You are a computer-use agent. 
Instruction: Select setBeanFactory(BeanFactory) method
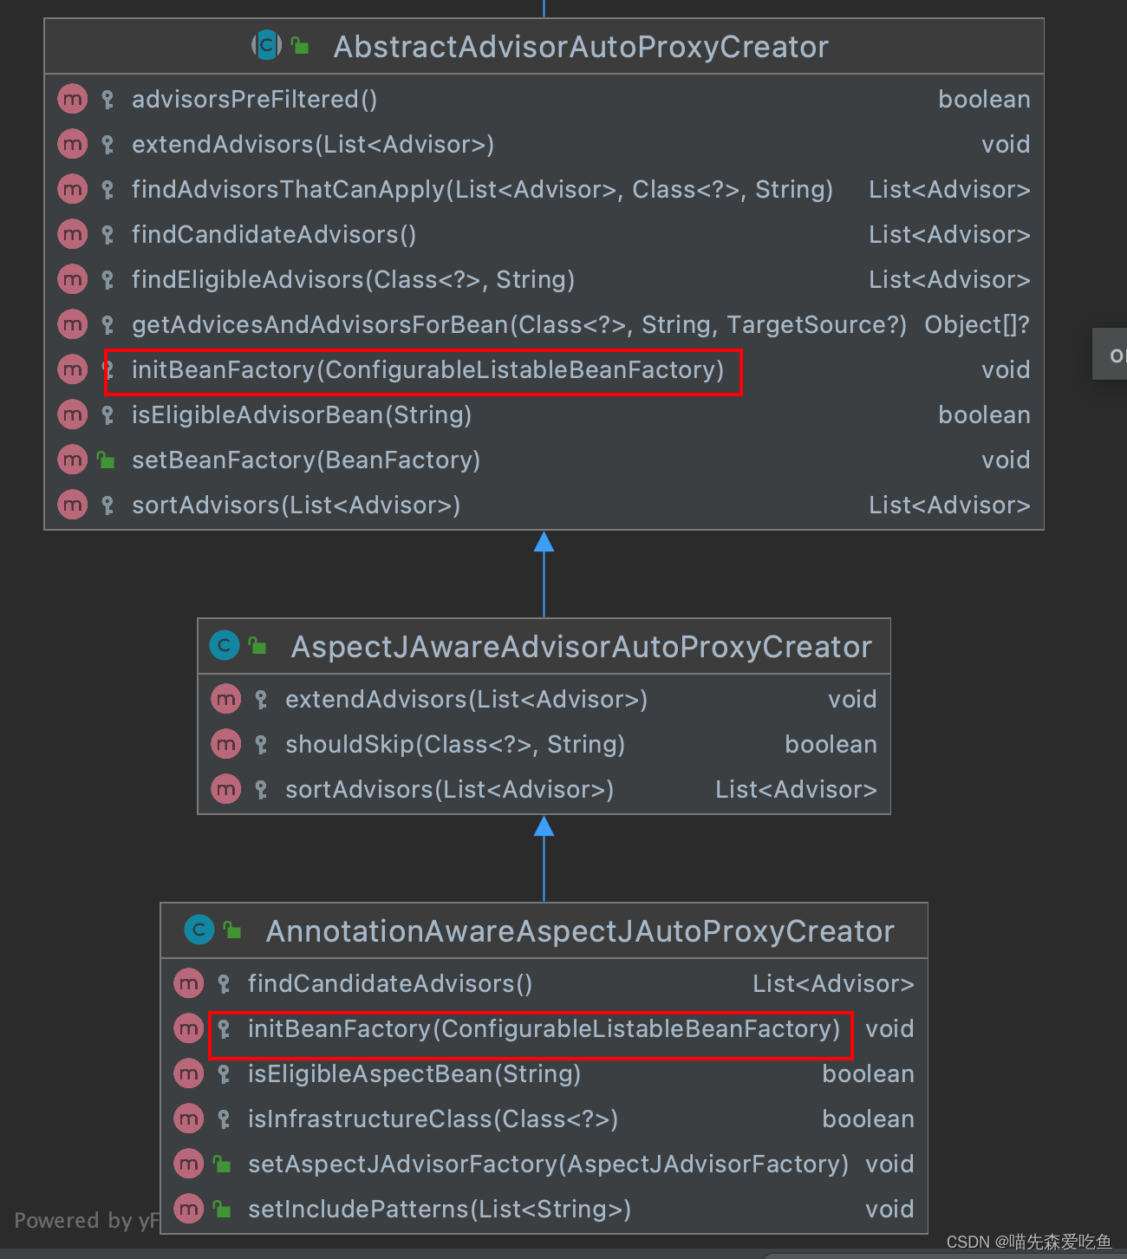(x=306, y=460)
